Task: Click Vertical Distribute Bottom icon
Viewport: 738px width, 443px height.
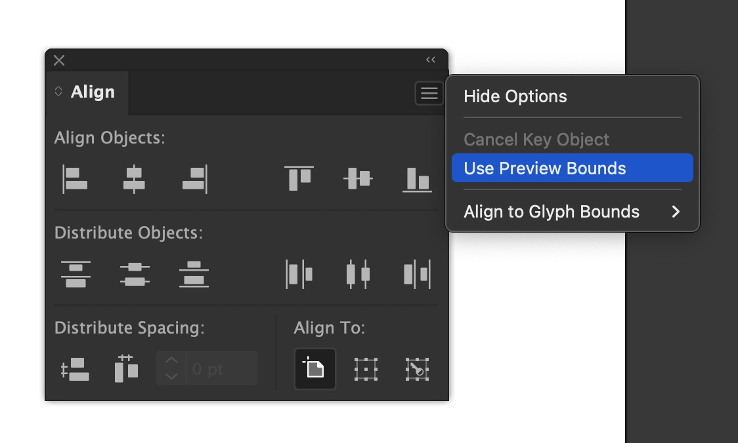Action: pos(194,273)
